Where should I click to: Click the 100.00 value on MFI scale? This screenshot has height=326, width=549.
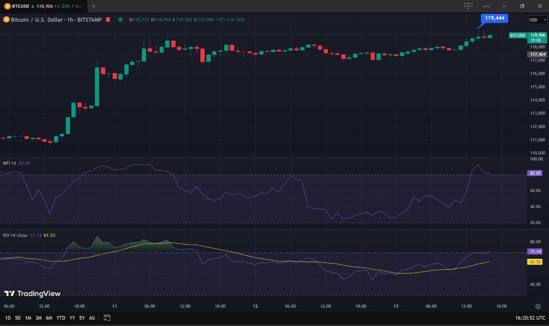[537, 159]
